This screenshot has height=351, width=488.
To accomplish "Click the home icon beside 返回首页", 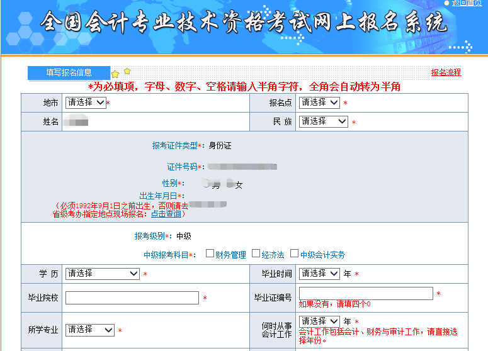I will [447, 3].
